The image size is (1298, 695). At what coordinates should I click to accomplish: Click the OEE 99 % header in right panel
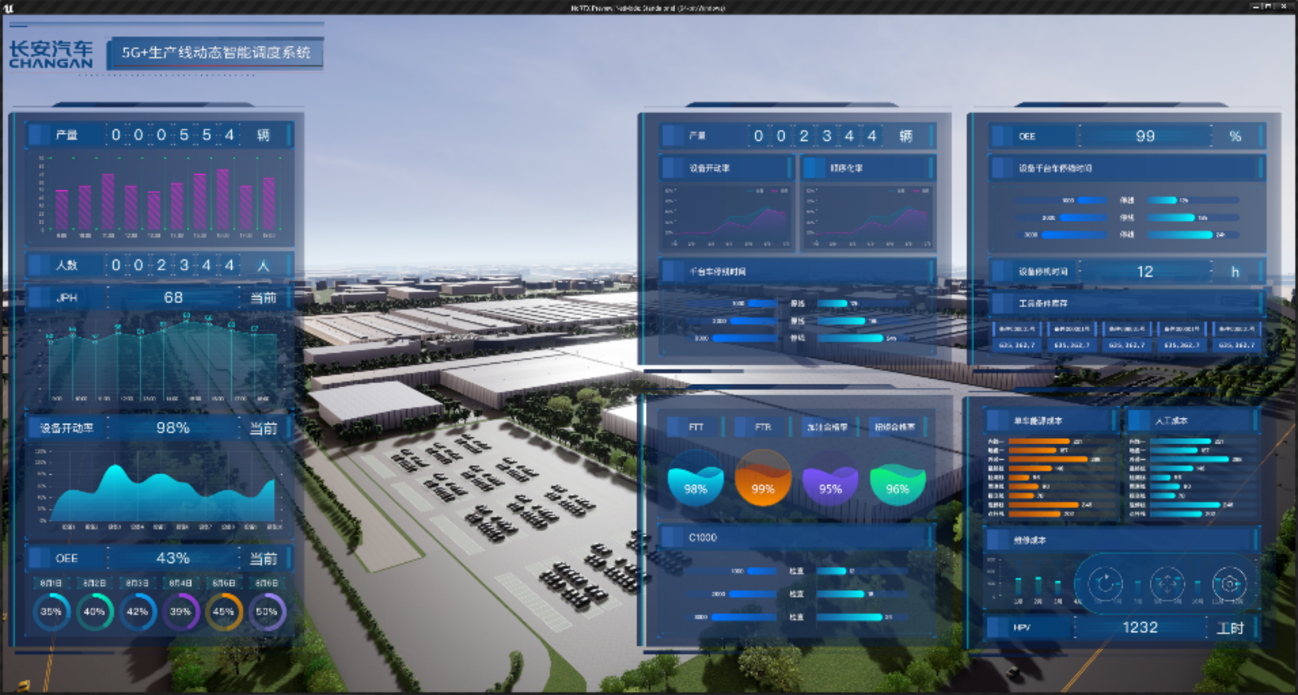(x=1126, y=136)
